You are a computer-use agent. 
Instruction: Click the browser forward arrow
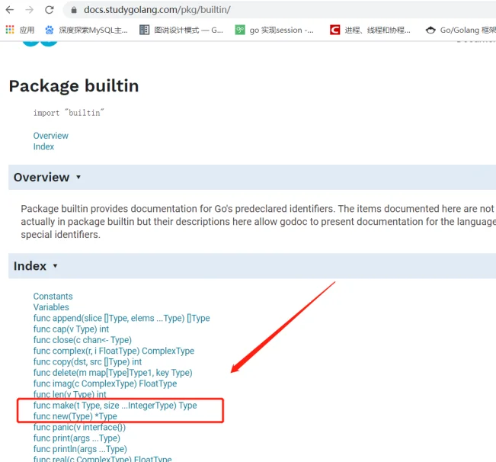[30, 10]
